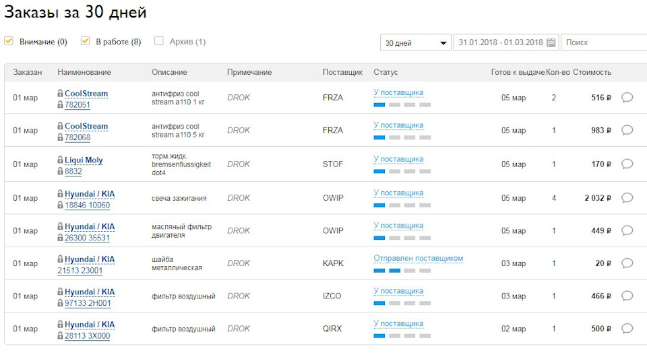Sort by Наименование column header
647x357 pixels.
click(x=84, y=72)
